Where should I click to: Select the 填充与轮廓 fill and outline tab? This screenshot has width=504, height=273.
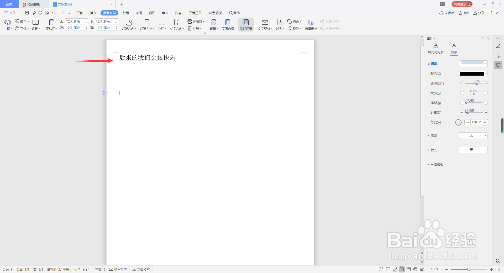pos(436,49)
